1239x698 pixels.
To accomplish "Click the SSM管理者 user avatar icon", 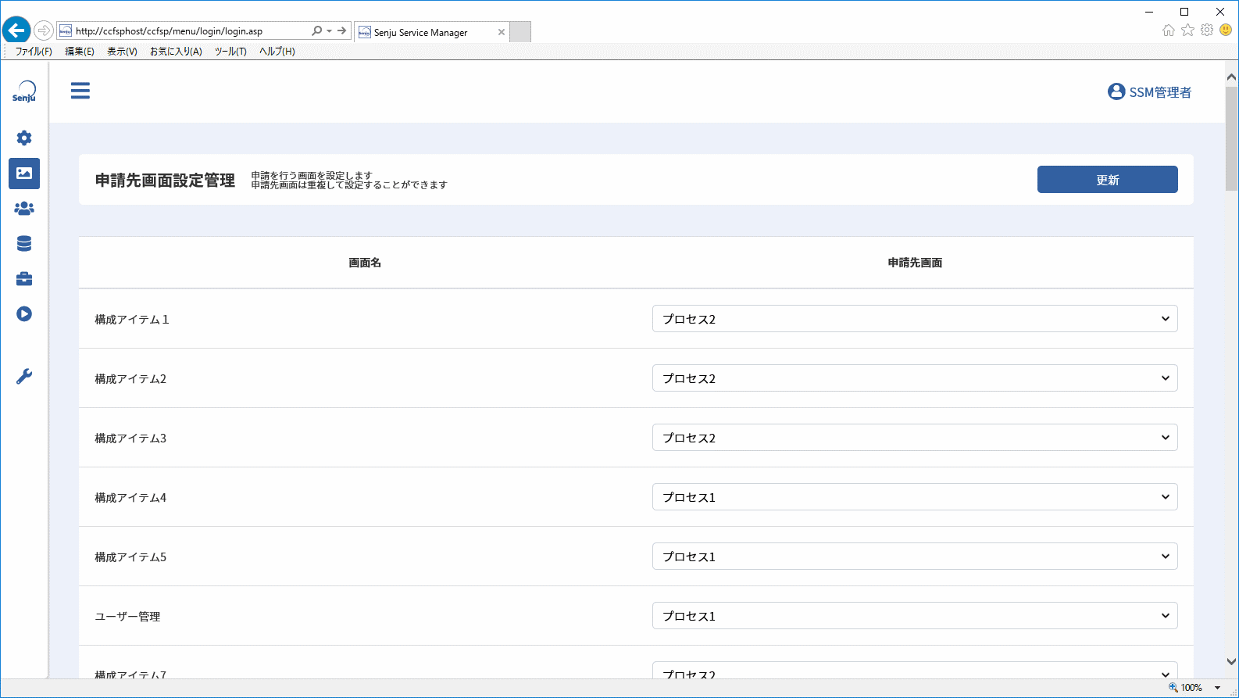I will pos(1116,92).
